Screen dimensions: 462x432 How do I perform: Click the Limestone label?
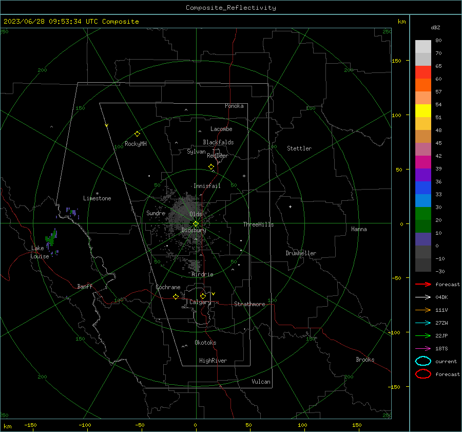tap(97, 198)
